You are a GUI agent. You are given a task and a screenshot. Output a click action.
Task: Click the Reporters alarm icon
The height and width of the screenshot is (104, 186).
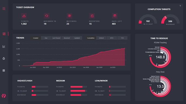tap(92, 16)
